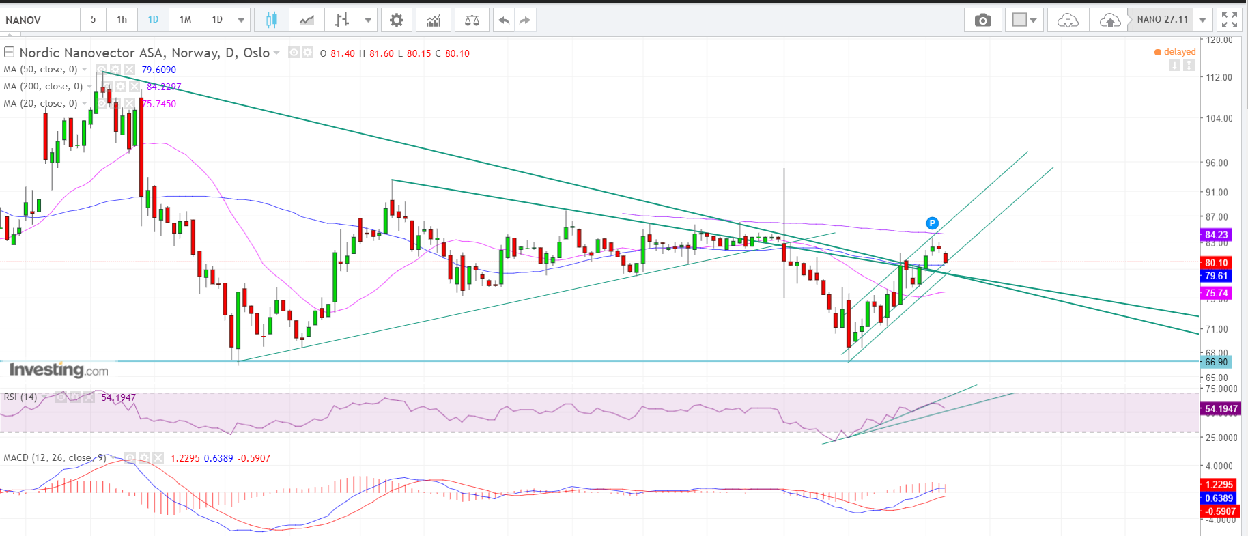Screen dimensions: 1248x536
Task: Open the NANO 27.11 layout dropdown arrow
Action: (1203, 20)
